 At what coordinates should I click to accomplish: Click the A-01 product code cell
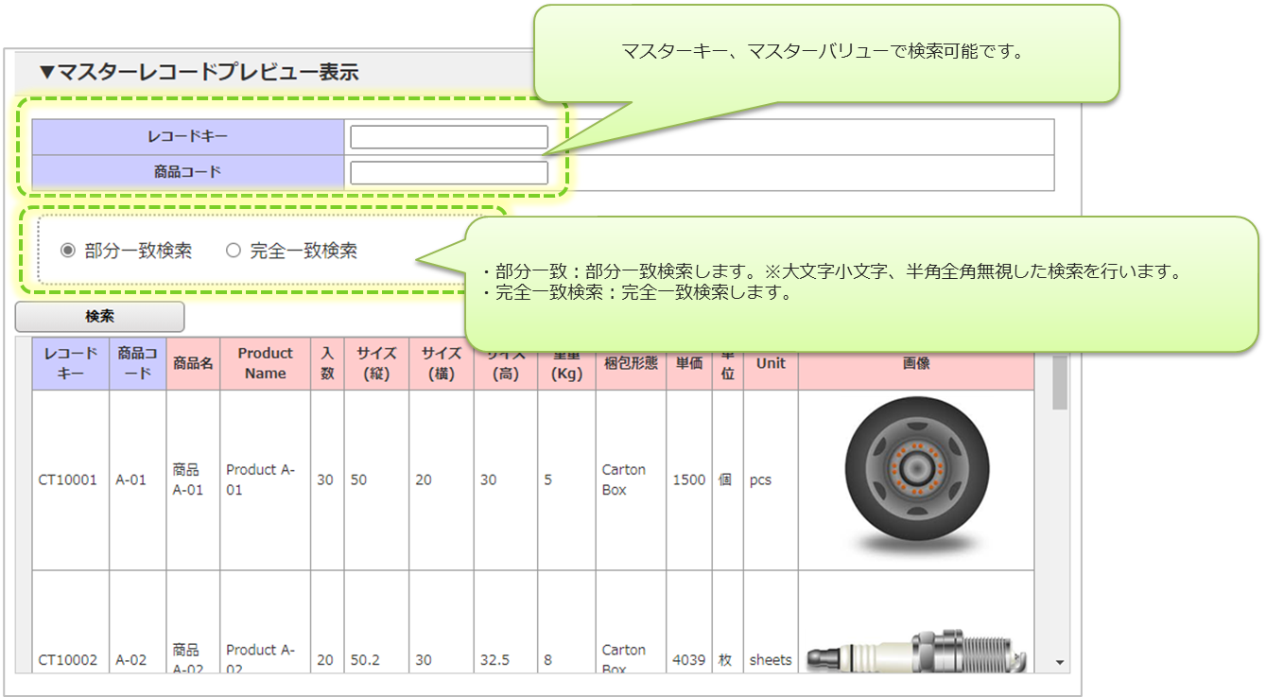(x=131, y=479)
